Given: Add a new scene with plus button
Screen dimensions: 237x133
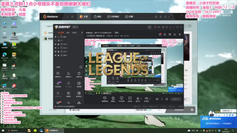Looking at the screenshot, I should (82, 33).
